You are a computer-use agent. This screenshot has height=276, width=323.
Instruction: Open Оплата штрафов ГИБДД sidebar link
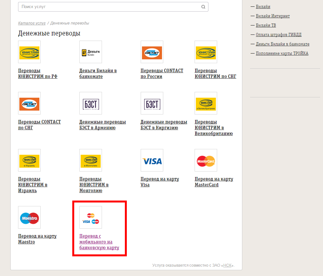(278, 34)
